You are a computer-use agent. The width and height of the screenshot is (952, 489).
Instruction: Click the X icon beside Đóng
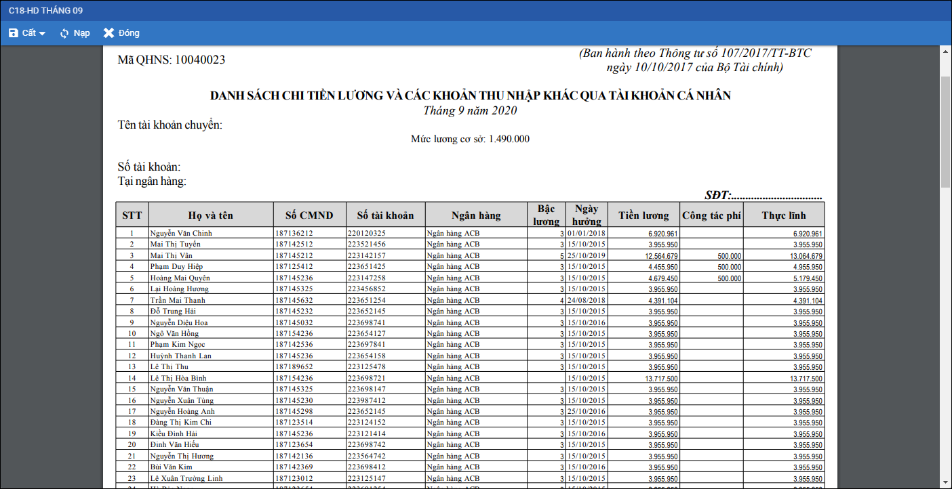[x=108, y=33]
